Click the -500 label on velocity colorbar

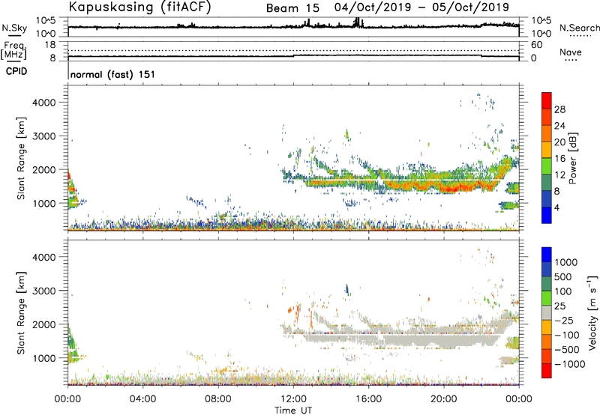(566, 350)
